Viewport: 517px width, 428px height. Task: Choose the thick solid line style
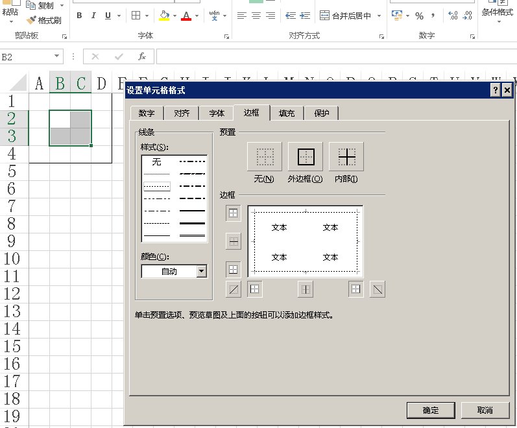pyautogui.click(x=192, y=223)
